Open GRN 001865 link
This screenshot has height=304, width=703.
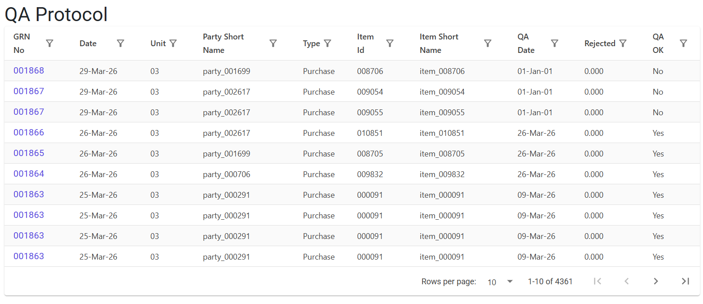click(x=29, y=153)
